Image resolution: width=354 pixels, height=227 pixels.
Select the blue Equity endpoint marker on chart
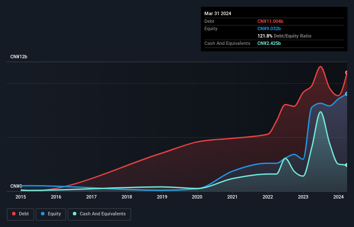click(x=347, y=94)
